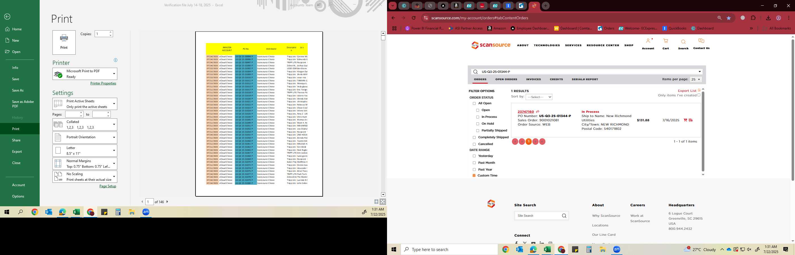Click the large Print button with printer icon
The height and width of the screenshot is (255, 795).
click(x=64, y=42)
